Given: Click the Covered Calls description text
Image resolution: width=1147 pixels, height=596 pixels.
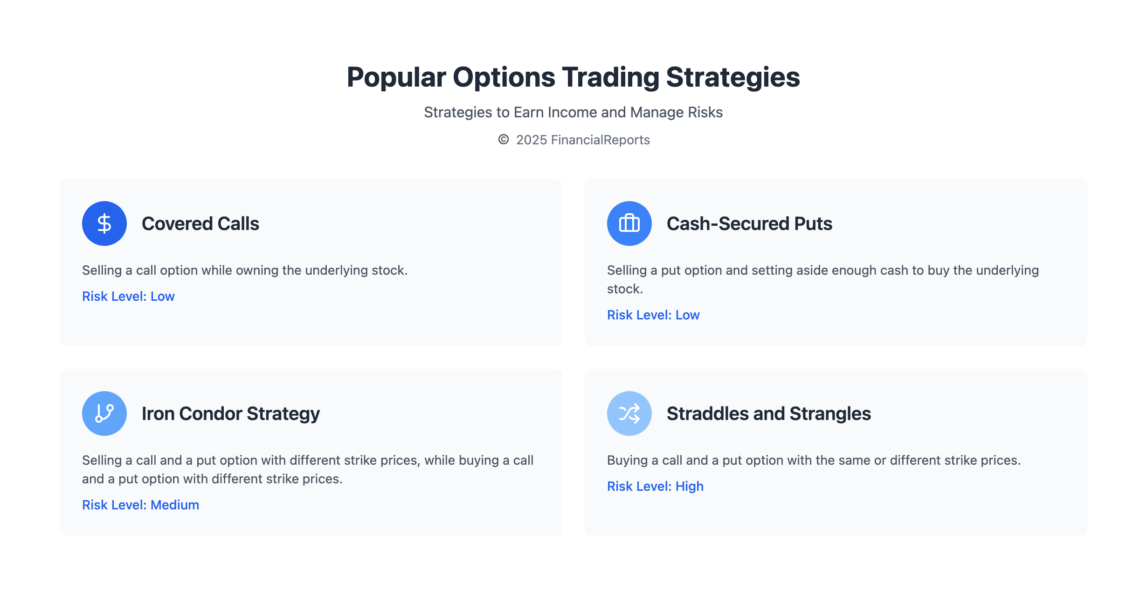Looking at the screenshot, I should [245, 270].
